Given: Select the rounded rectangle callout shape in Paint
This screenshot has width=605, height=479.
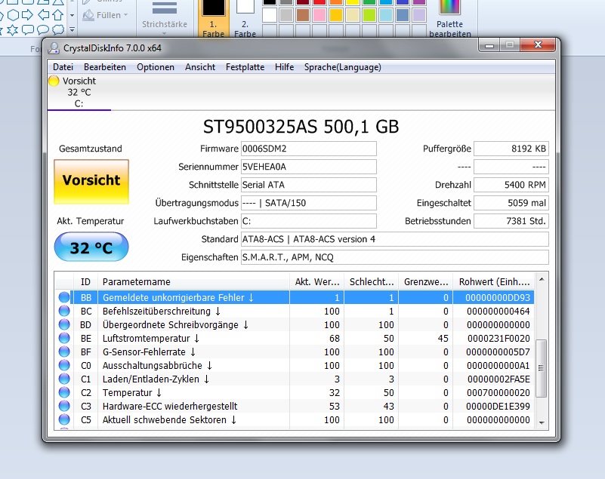Looking at the screenshot, I should [x=28, y=30].
